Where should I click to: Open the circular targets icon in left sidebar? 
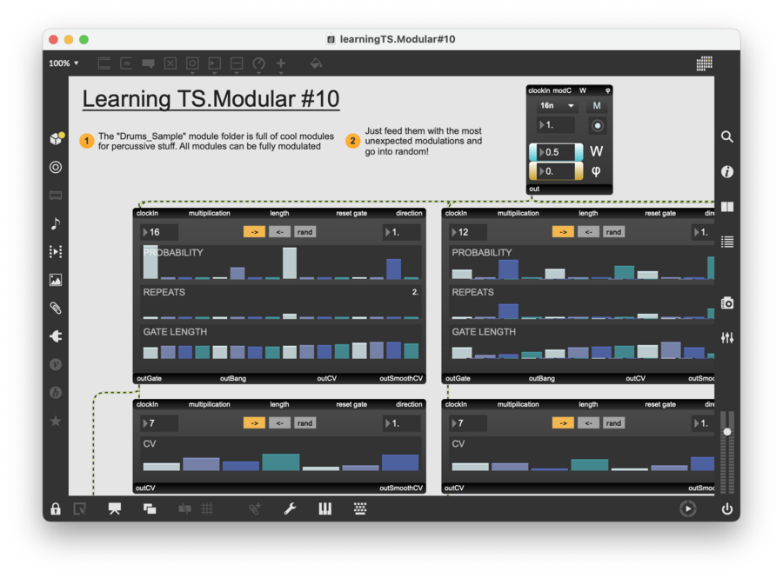pos(56,167)
